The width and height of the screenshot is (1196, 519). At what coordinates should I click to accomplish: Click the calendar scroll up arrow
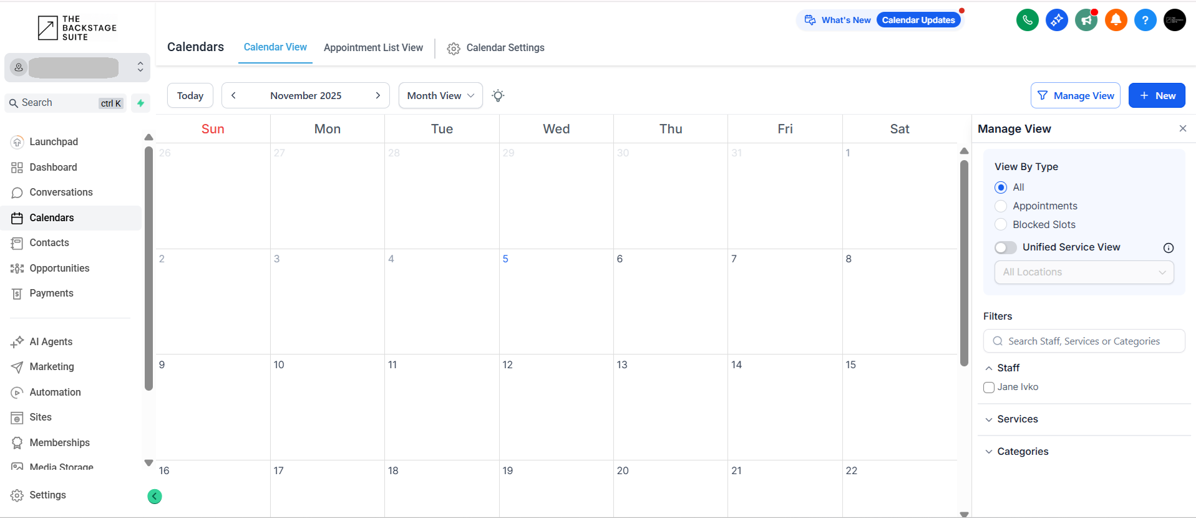click(964, 151)
